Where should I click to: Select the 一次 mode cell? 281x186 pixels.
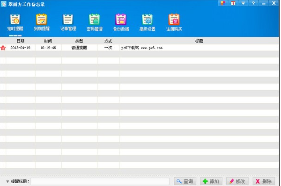point(108,48)
